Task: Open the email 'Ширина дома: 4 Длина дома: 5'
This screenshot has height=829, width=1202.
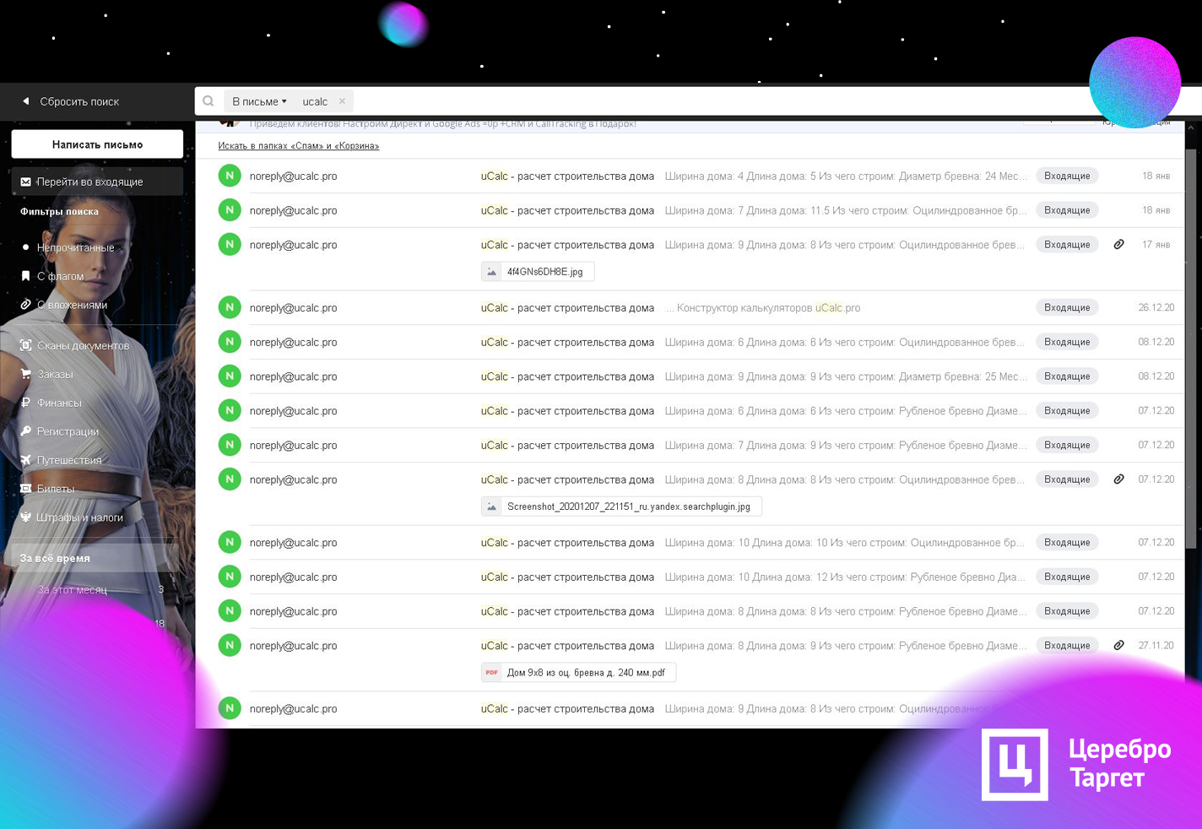Action: 690,176
